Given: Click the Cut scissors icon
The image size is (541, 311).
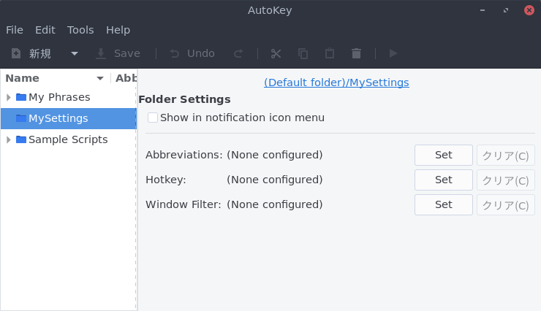Looking at the screenshot, I should (276, 53).
